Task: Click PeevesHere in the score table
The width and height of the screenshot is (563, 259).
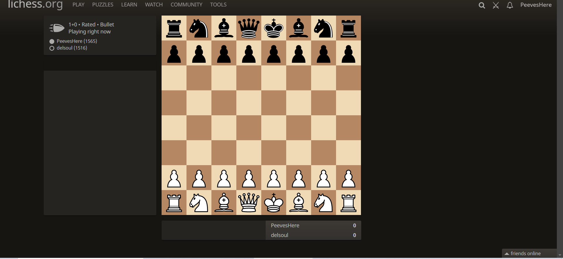Action: tap(285, 226)
